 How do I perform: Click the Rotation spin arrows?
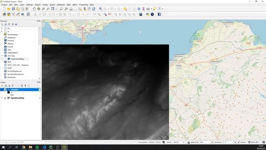tap(235, 142)
